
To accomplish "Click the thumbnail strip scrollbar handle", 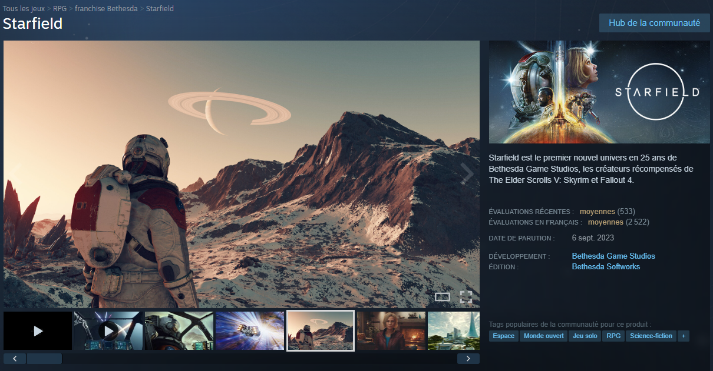I will coord(44,359).
